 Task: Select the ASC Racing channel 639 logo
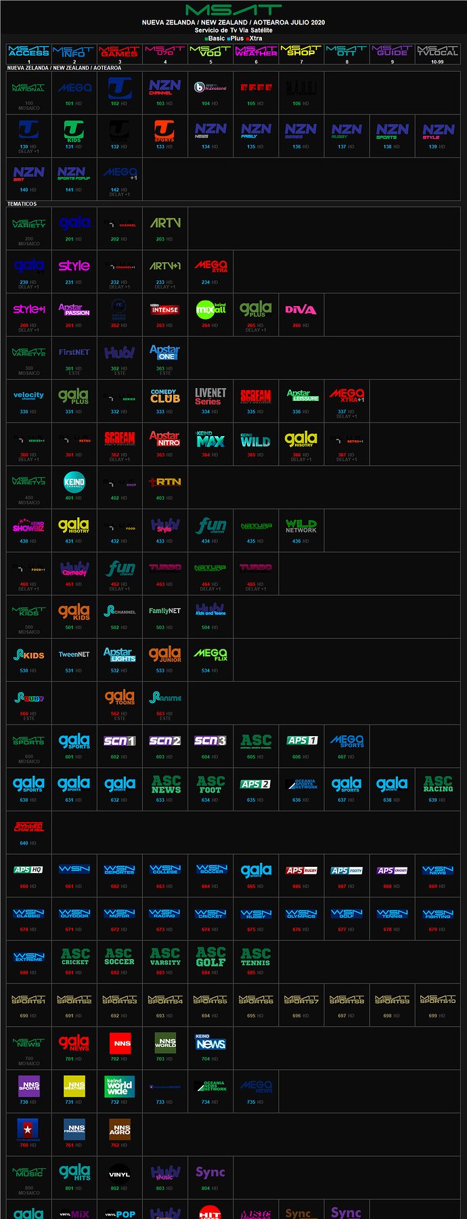pos(438,784)
